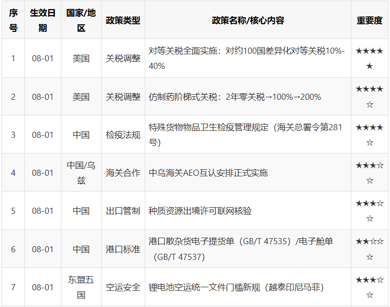This screenshot has height=307, width=390.
Task: Click the 出口管制 policy type cell
Action: 123,211
